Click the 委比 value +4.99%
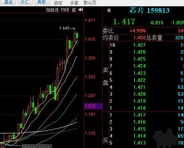The height and width of the screenshot is (148, 184). [138, 31]
